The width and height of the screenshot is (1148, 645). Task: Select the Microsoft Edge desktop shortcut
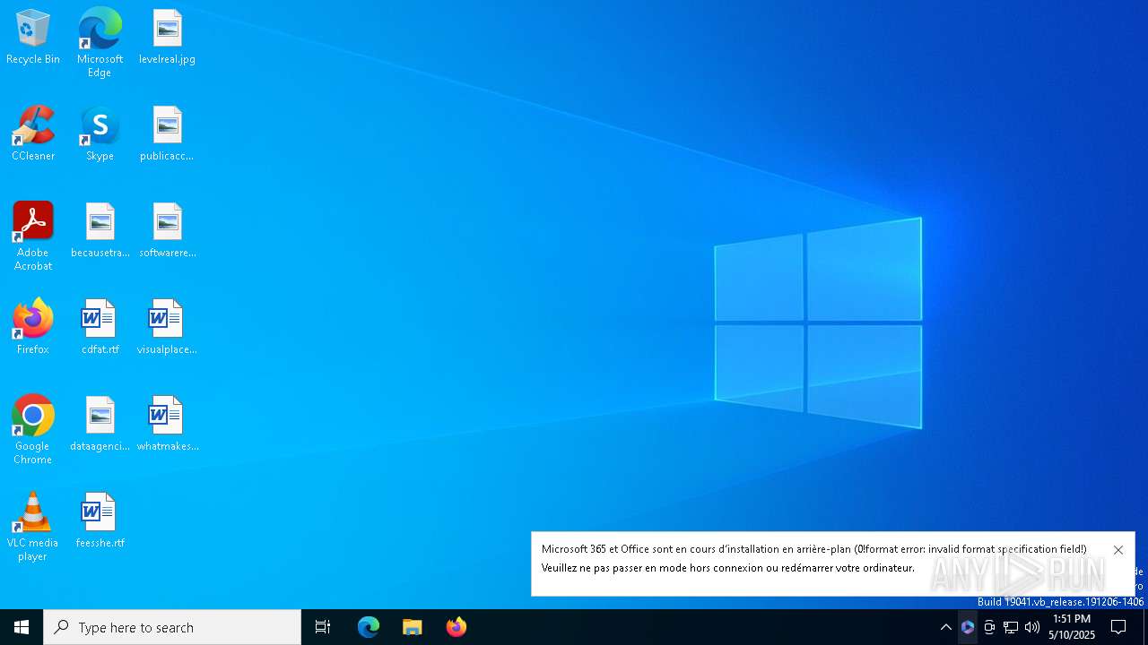[100, 43]
